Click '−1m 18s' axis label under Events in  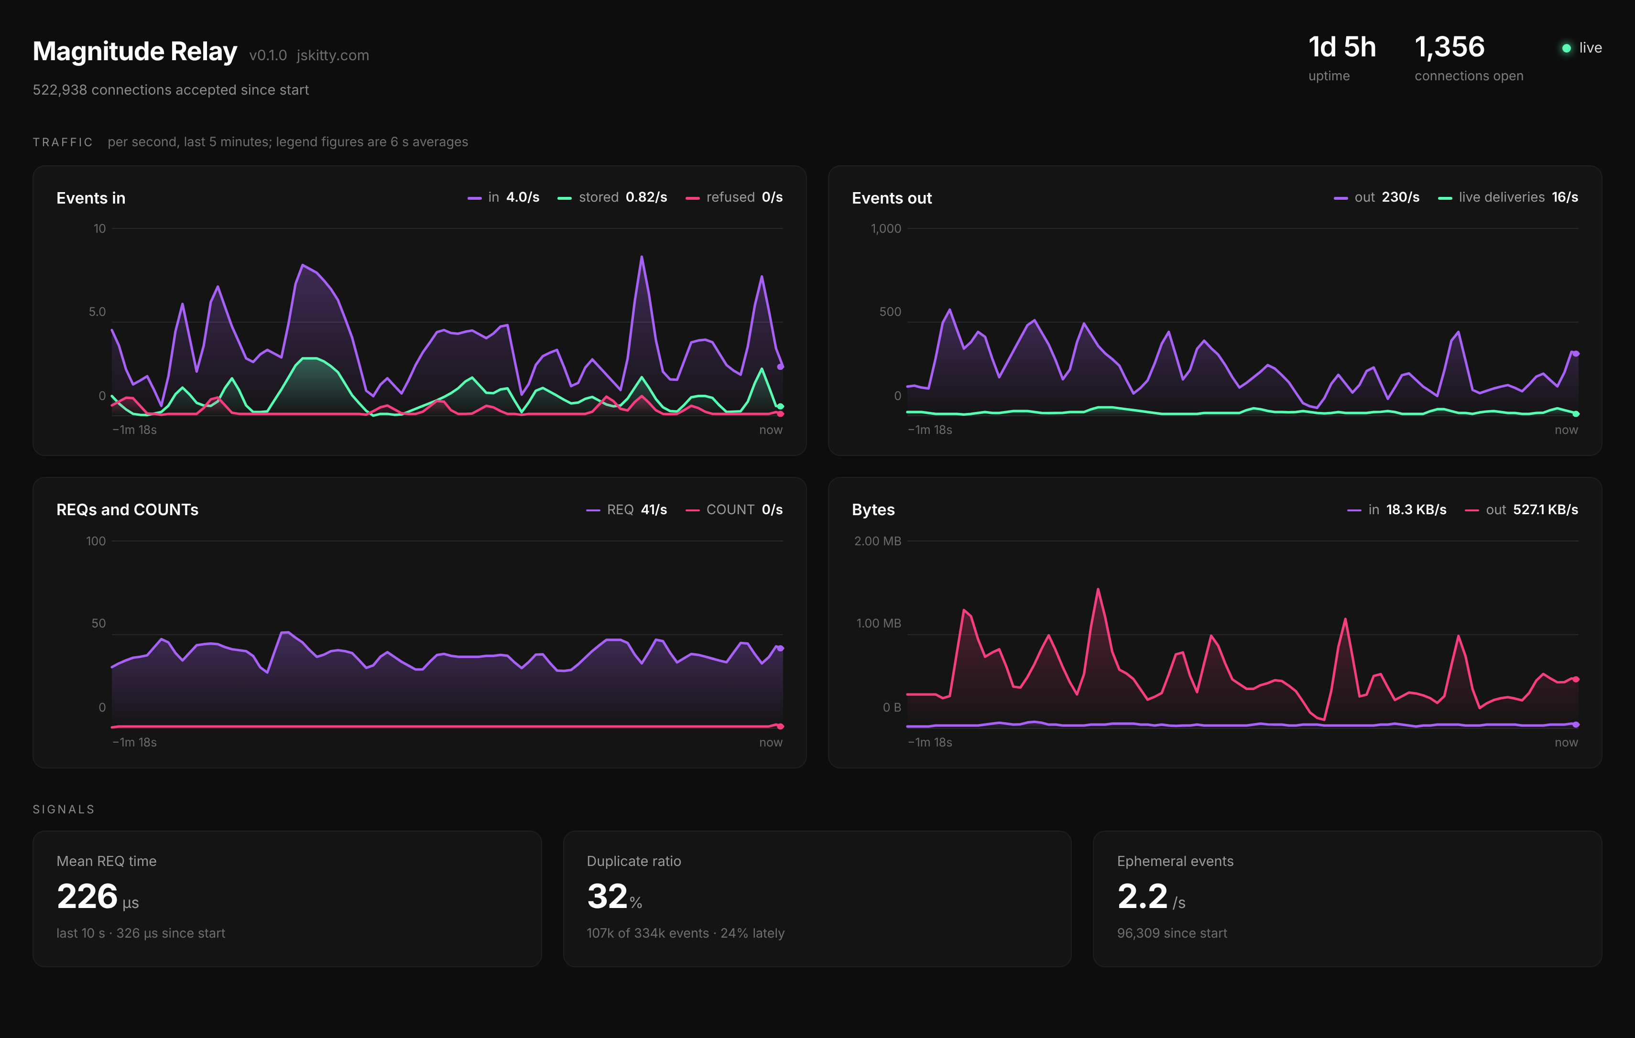134,430
